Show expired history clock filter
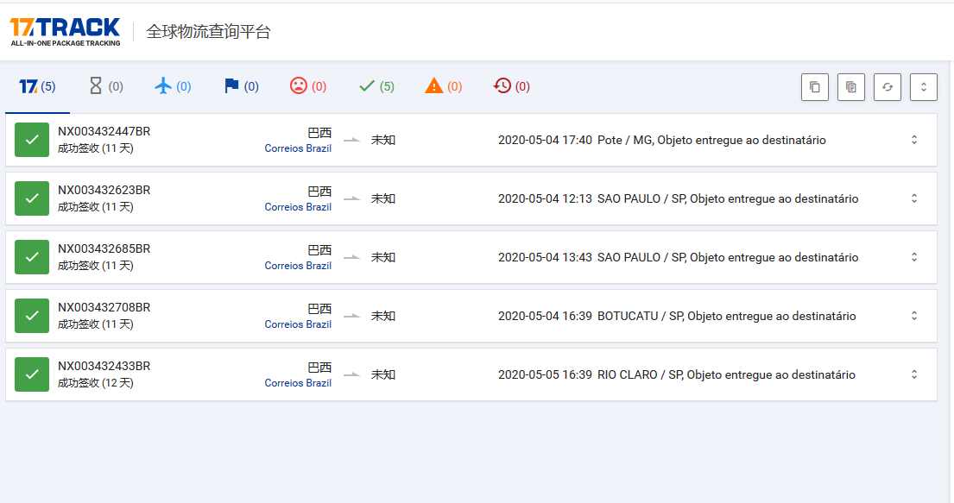The height and width of the screenshot is (503, 954). (512, 86)
